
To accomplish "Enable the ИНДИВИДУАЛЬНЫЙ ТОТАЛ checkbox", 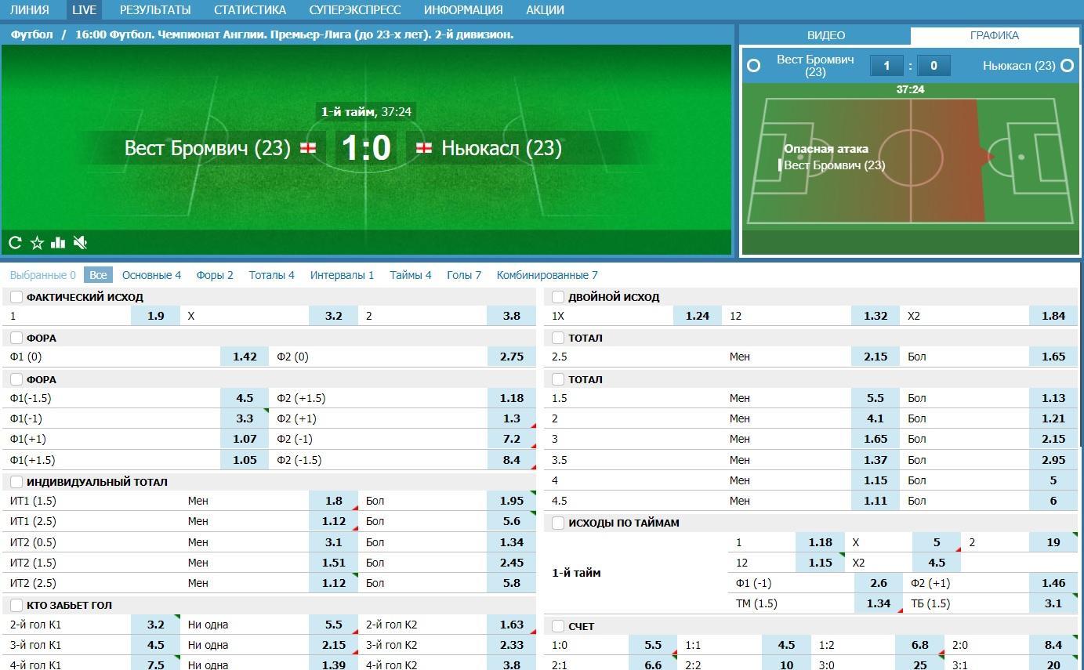I will tap(16, 482).
